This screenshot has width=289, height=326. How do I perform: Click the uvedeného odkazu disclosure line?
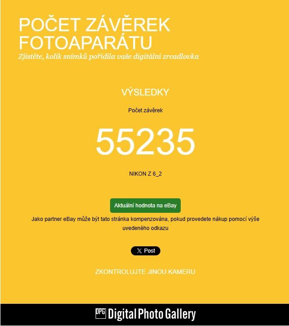pos(145,228)
